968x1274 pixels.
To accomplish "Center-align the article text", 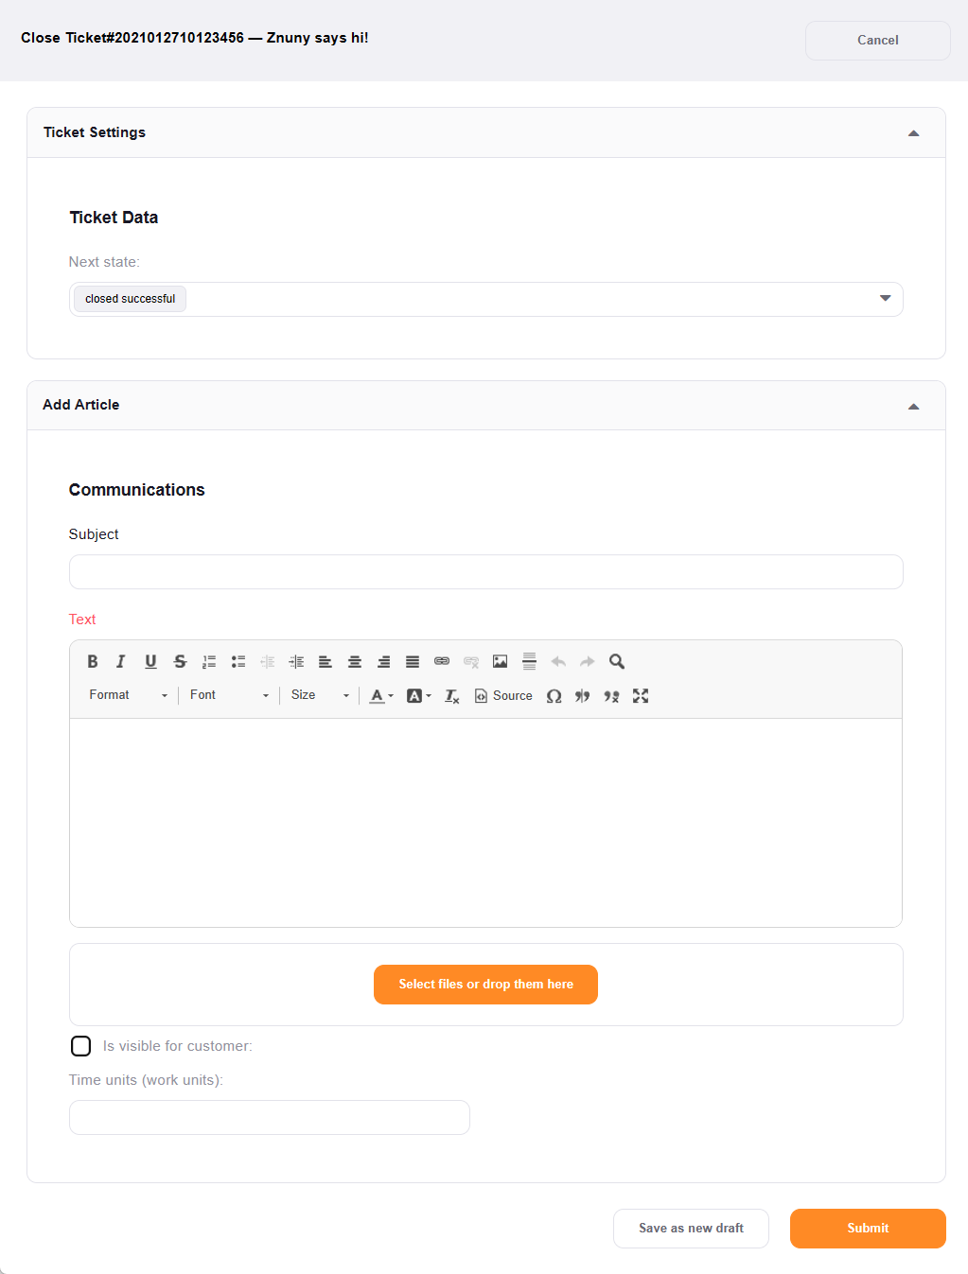I will point(355,662).
